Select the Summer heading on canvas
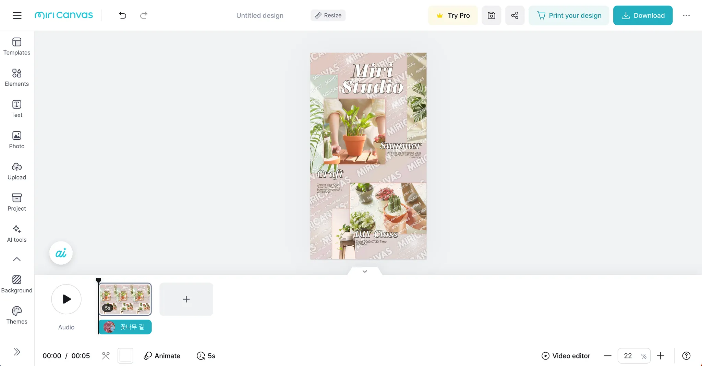702x366 pixels. click(x=401, y=146)
